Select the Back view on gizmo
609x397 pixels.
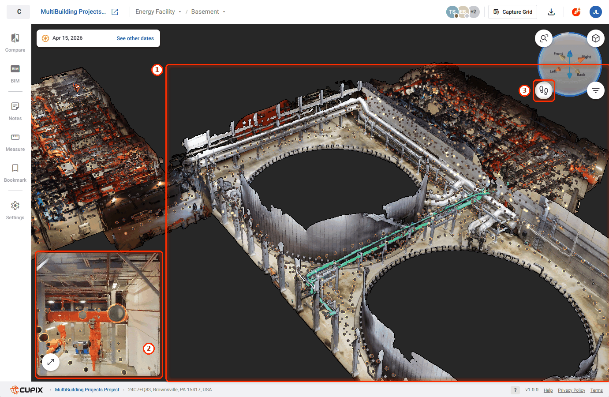pos(581,75)
